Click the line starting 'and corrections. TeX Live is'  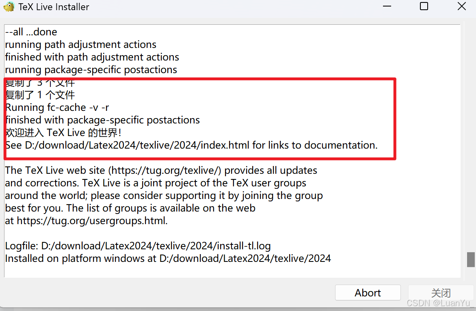(156, 183)
